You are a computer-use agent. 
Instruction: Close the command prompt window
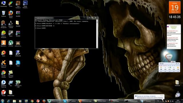click(x=96, y=18)
